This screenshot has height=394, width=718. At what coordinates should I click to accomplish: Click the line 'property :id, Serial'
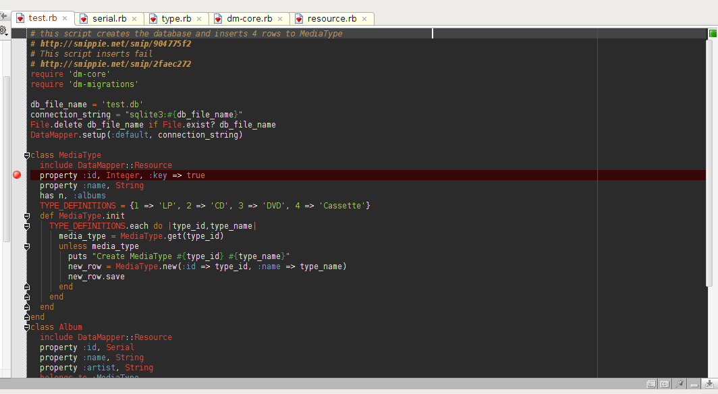pyautogui.click(x=86, y=347)
